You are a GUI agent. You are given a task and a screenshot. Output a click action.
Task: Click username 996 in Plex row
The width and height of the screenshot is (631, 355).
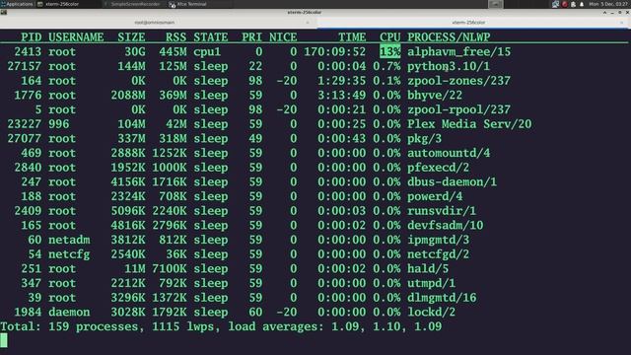59,124
